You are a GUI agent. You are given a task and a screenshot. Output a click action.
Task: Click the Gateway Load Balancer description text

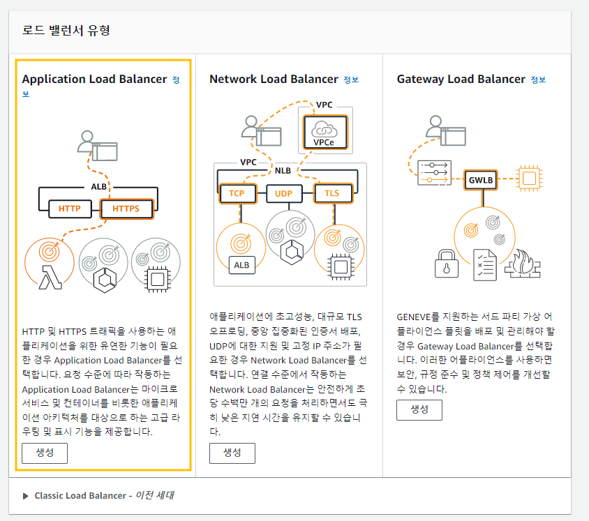point(475,353)
